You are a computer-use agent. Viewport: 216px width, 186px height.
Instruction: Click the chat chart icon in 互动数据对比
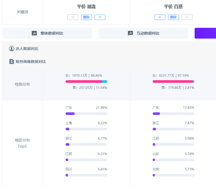(130, 33)
